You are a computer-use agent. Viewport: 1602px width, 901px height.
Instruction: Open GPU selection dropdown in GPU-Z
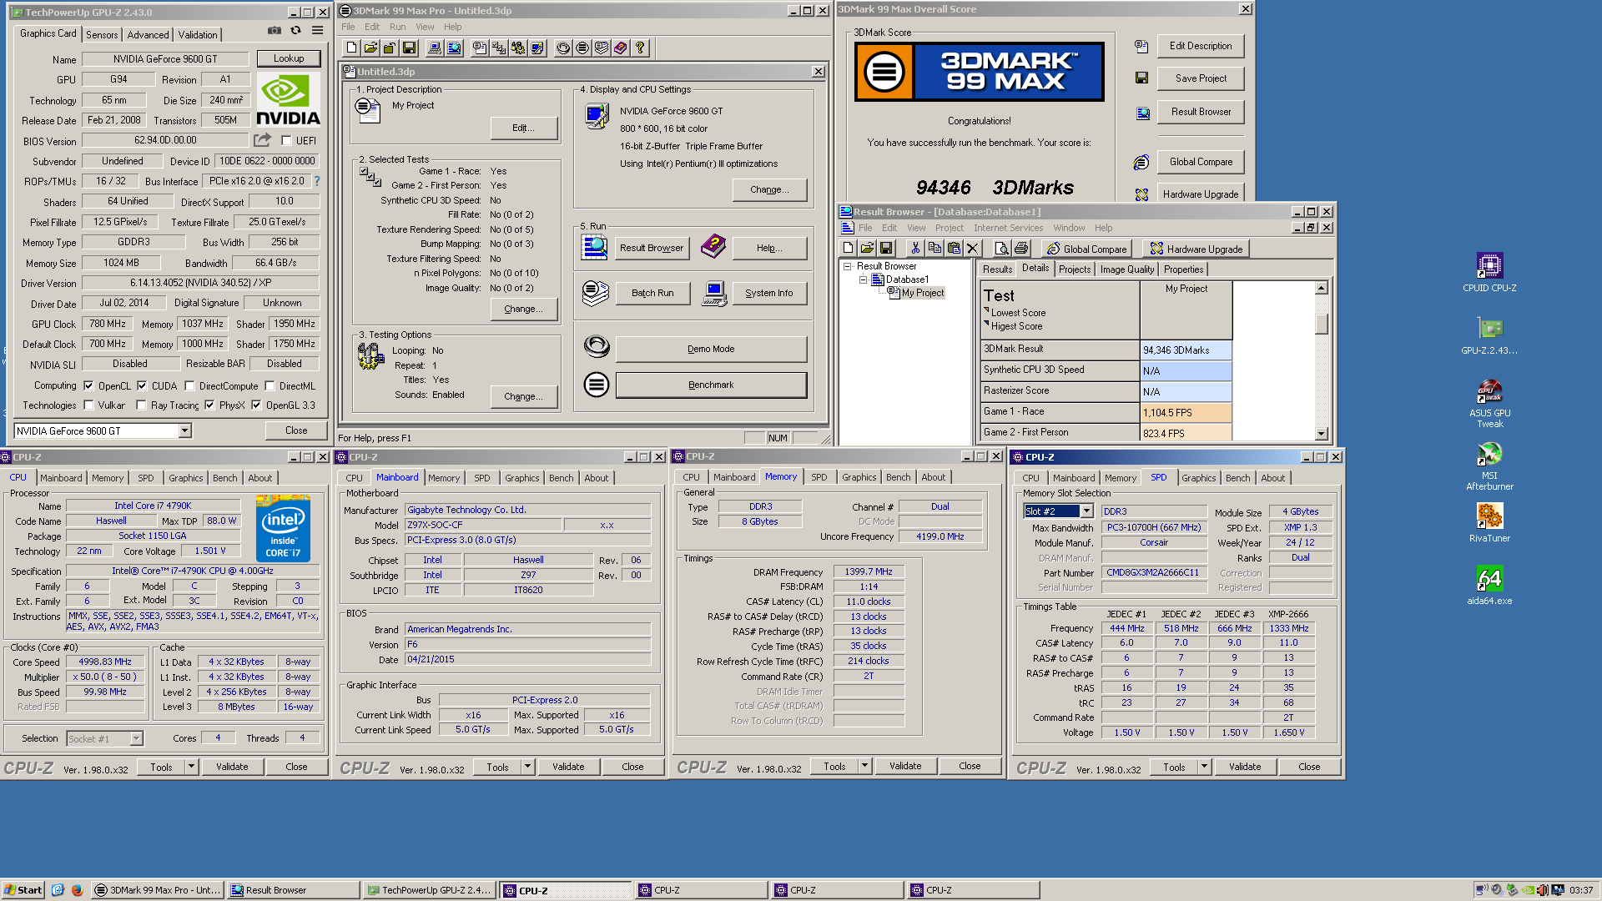[185, 430]
